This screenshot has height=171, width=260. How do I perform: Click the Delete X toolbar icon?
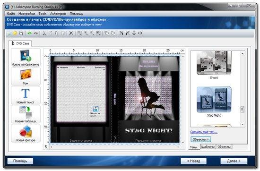point(71,34)
